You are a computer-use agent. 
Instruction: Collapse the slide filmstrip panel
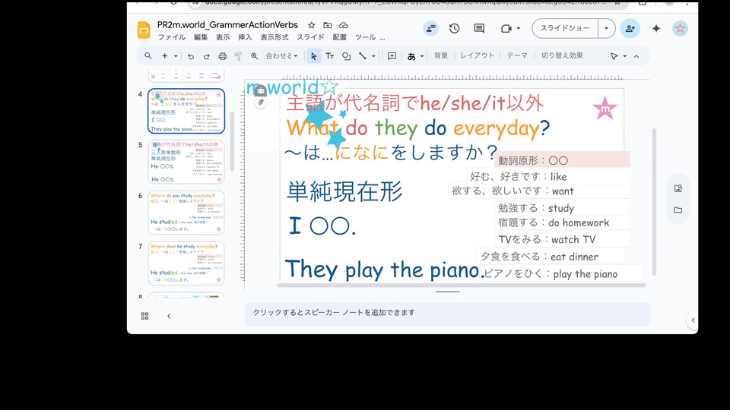(x=169, y=316)
